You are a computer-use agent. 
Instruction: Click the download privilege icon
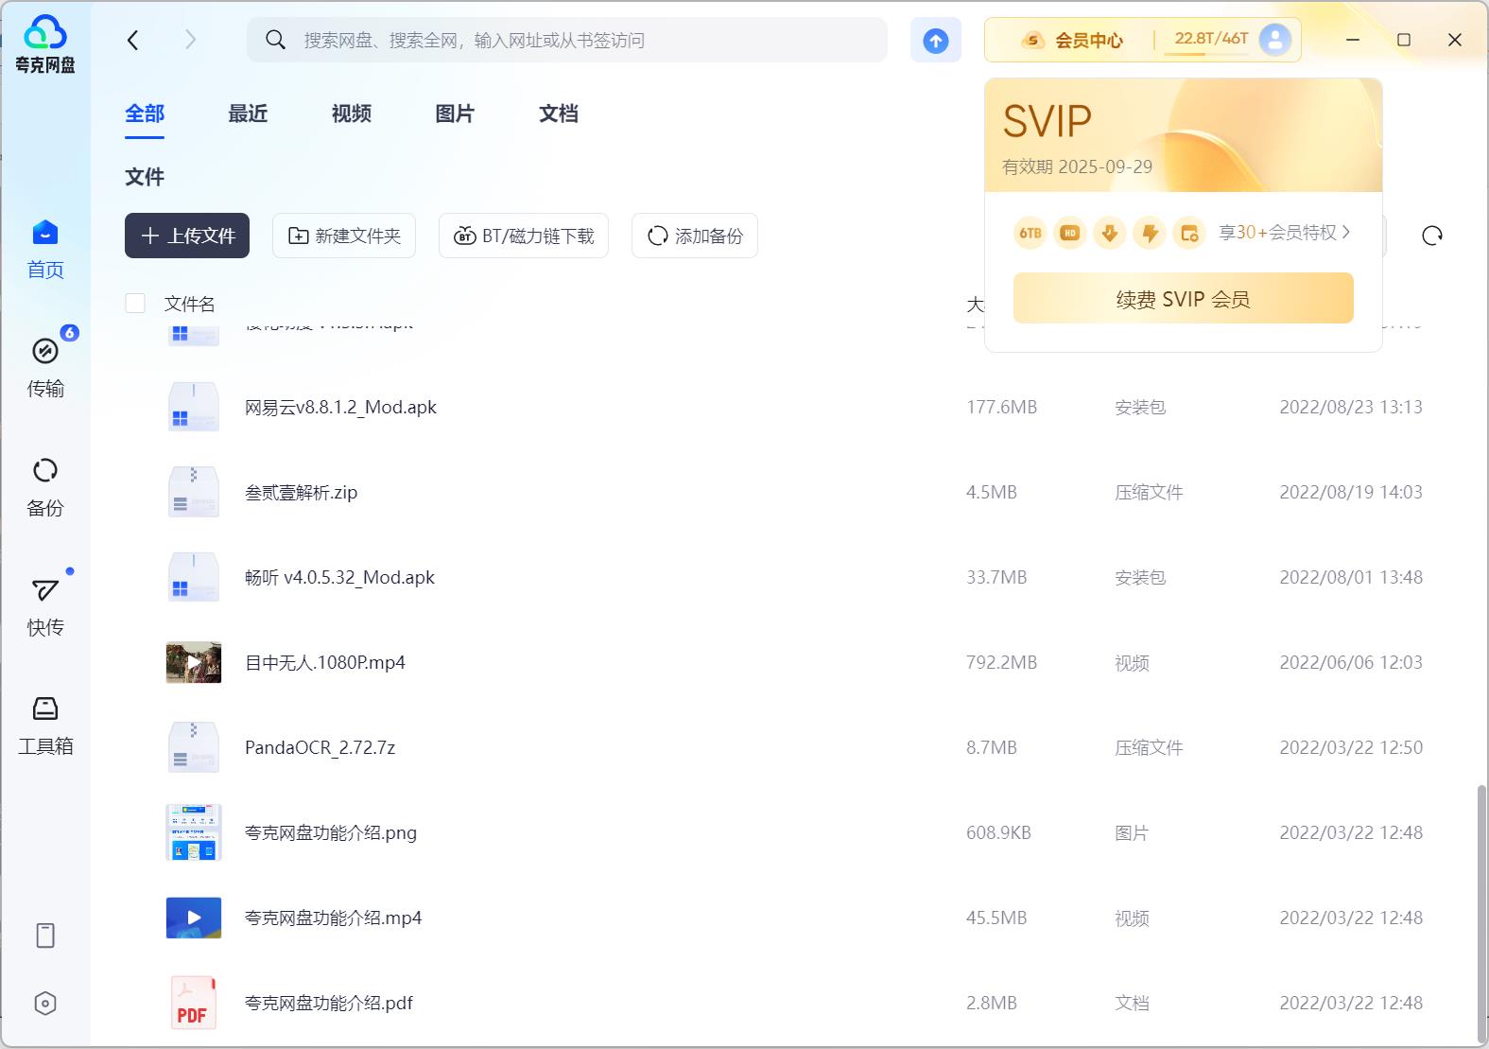1110,233
